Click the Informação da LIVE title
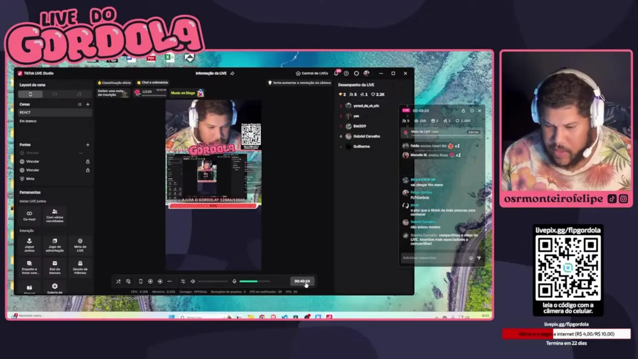This screenshot has width=638, height=359. [211, 73]
